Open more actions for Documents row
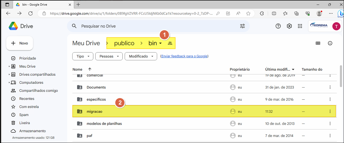Viewport: 344px width, 143px height. (x=330, y=87)
